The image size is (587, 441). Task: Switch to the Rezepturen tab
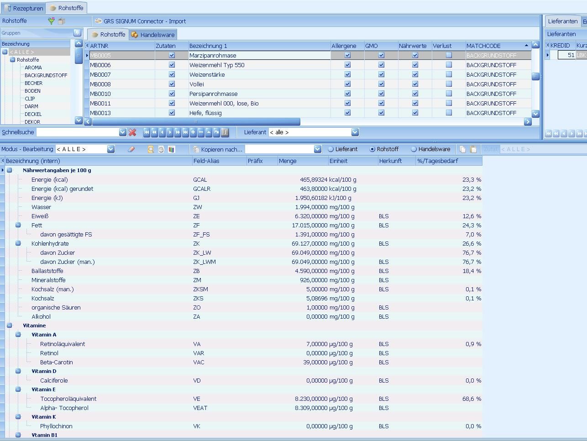23,8
